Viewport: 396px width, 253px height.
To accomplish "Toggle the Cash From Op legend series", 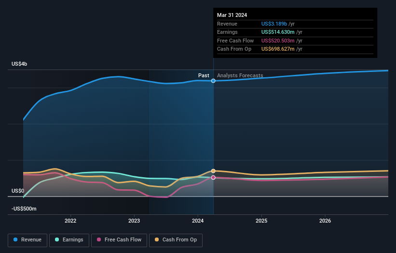I will pos(176,240).
